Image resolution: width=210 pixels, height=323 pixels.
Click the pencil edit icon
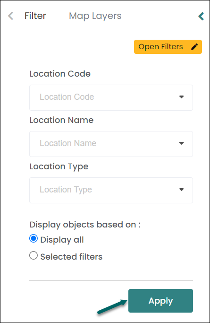point(194,47)
